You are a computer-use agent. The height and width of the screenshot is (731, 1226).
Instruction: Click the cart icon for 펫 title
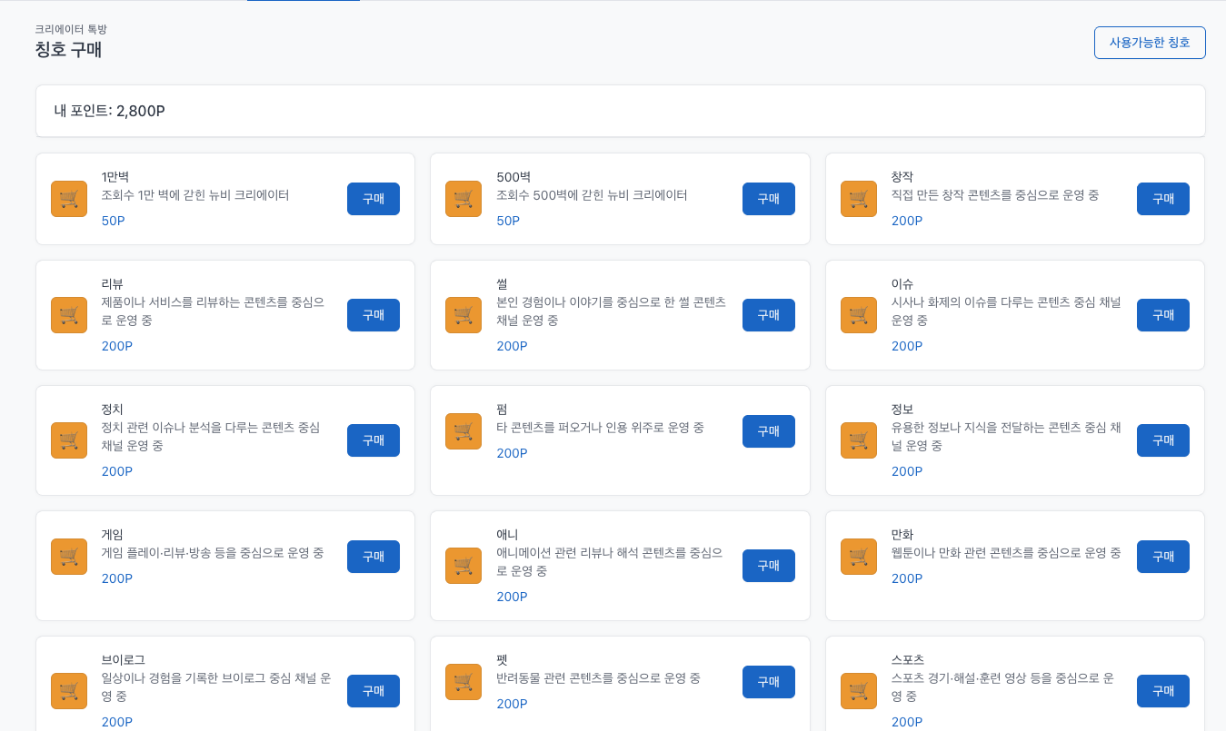click(x=463, y=682)
